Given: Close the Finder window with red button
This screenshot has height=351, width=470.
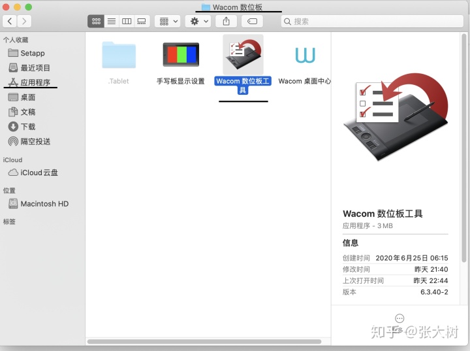Looking at the screenshot, I should [6, 7].
